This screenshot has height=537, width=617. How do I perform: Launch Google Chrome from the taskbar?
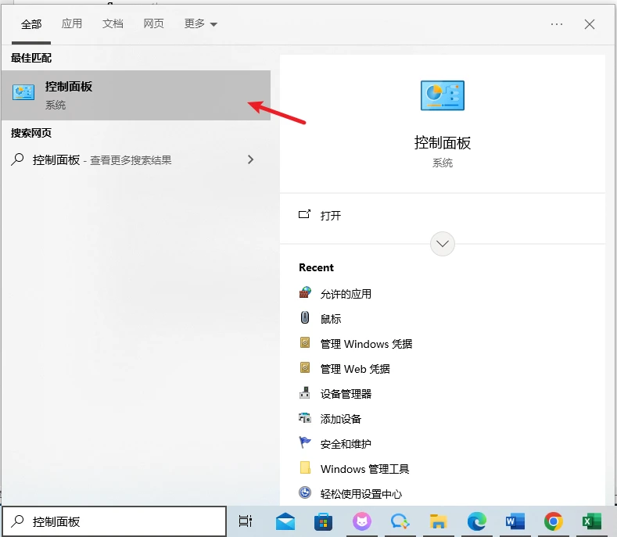553,521
